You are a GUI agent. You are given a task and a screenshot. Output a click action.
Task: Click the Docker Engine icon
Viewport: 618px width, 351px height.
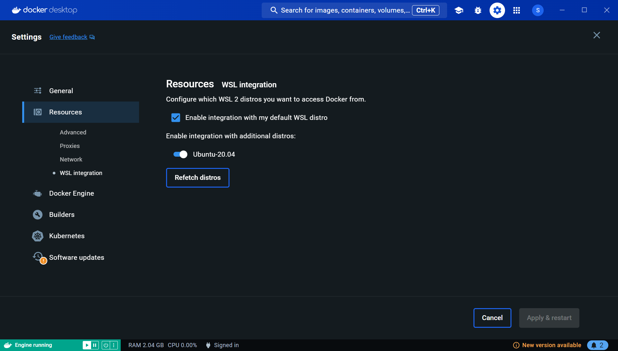[x=38, y=193]
